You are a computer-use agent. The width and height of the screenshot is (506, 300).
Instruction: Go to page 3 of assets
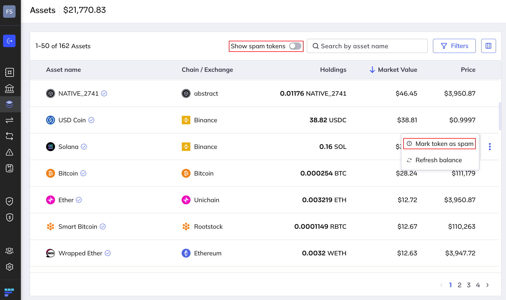469,285
